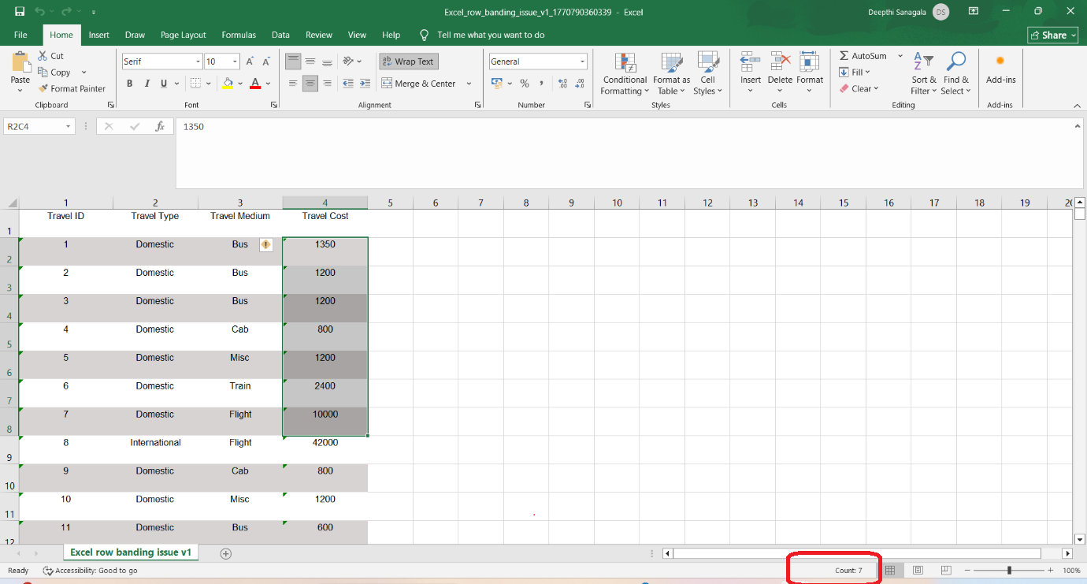The image size is (1087, 584).
Task: Click the Insert Function fx icon
Action: [x=160, y=126]
